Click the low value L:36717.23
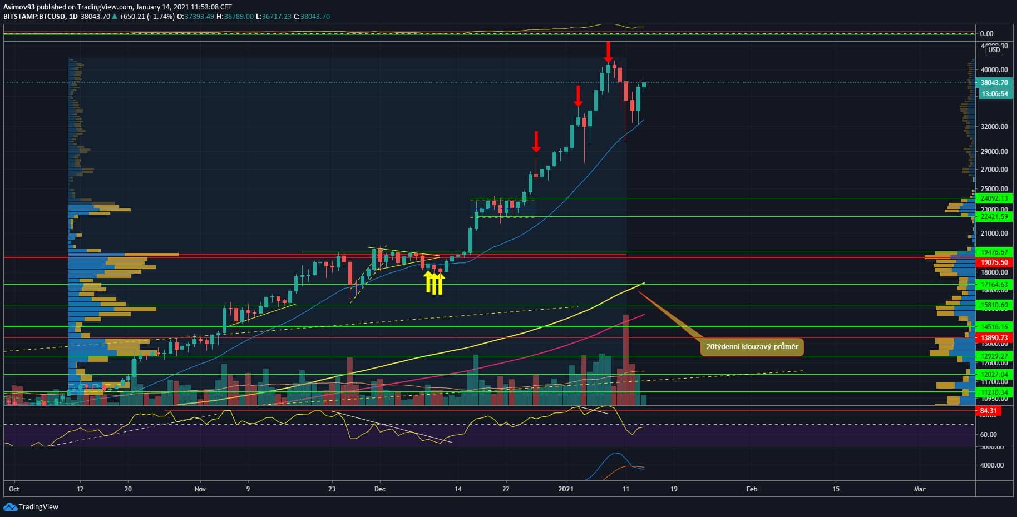 pyautogui.click(x=274, y=17)
